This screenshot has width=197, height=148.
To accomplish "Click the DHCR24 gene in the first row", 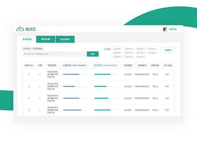I will tap(128, 74).
